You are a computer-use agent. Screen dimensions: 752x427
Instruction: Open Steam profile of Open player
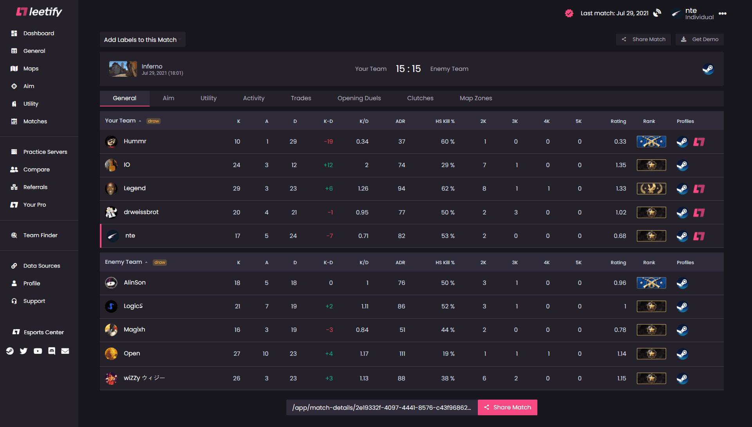(x=682, y=354)
